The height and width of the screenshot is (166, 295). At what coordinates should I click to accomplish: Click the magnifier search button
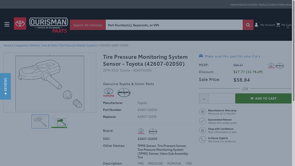pyautogui.click(x=248, y=25)
